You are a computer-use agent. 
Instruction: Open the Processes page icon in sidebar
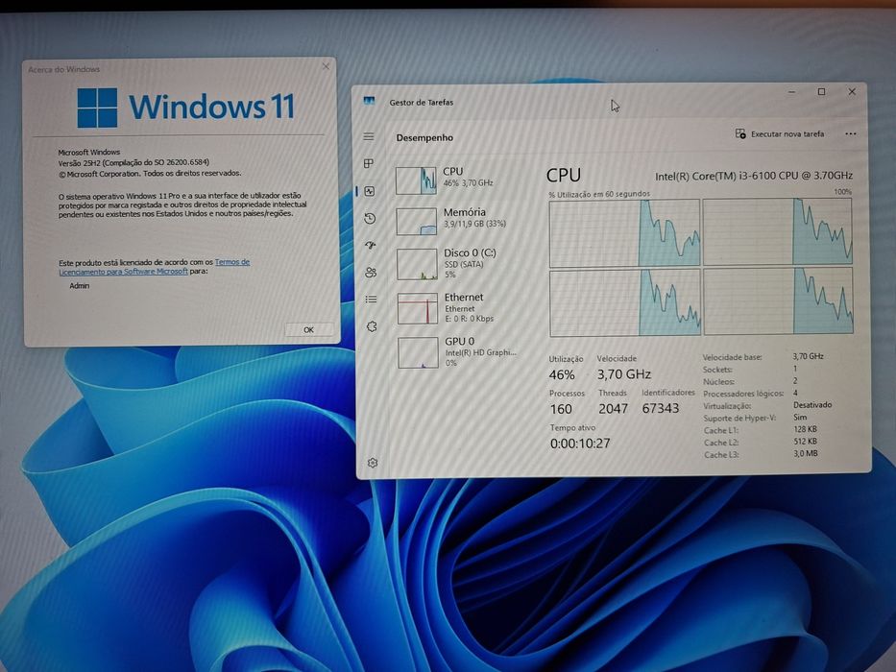[x=369, y=164]
